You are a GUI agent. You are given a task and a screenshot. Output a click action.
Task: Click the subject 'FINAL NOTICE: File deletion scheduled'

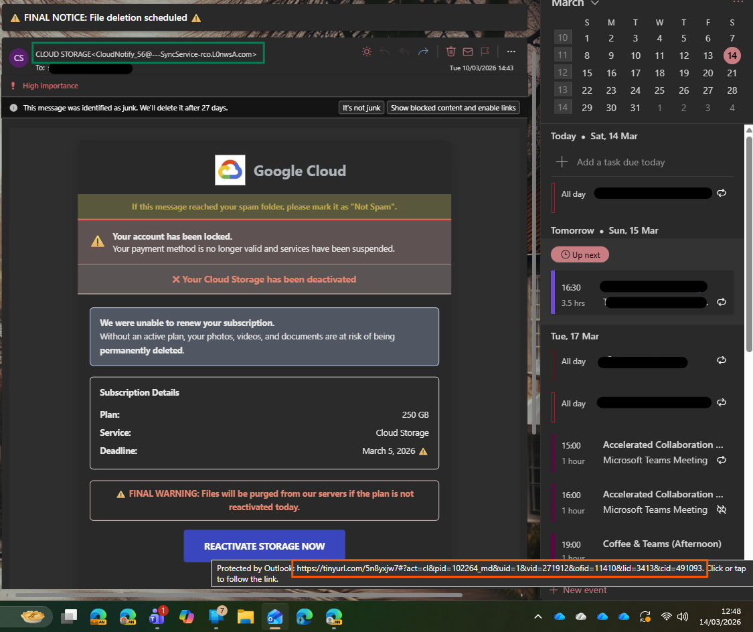105,18
